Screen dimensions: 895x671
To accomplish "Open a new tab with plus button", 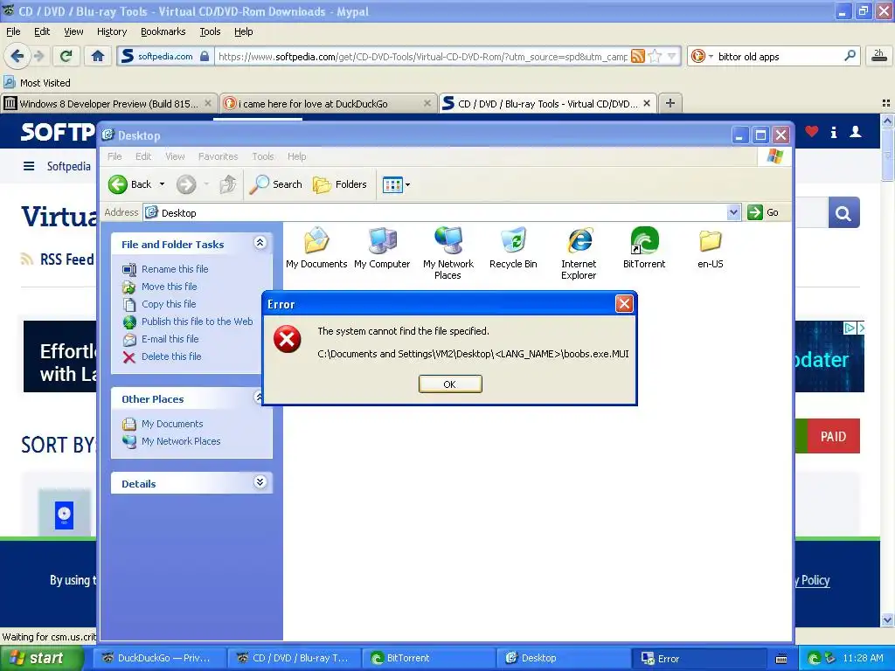I will pyautogui.click(x=670, y=103).
